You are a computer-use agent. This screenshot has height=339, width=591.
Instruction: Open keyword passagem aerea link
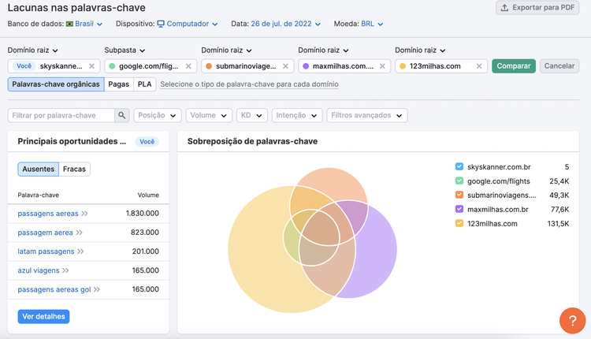pyautogui.click(x=45, y=233)
